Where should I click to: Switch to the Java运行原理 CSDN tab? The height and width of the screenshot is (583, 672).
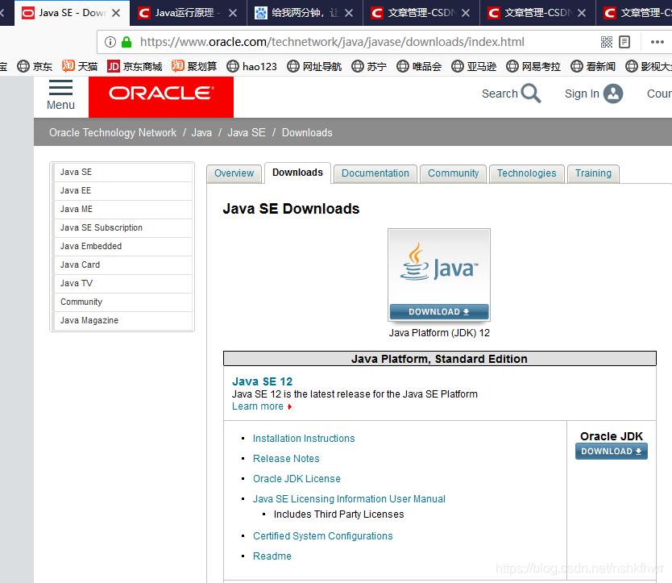(188, 13)
